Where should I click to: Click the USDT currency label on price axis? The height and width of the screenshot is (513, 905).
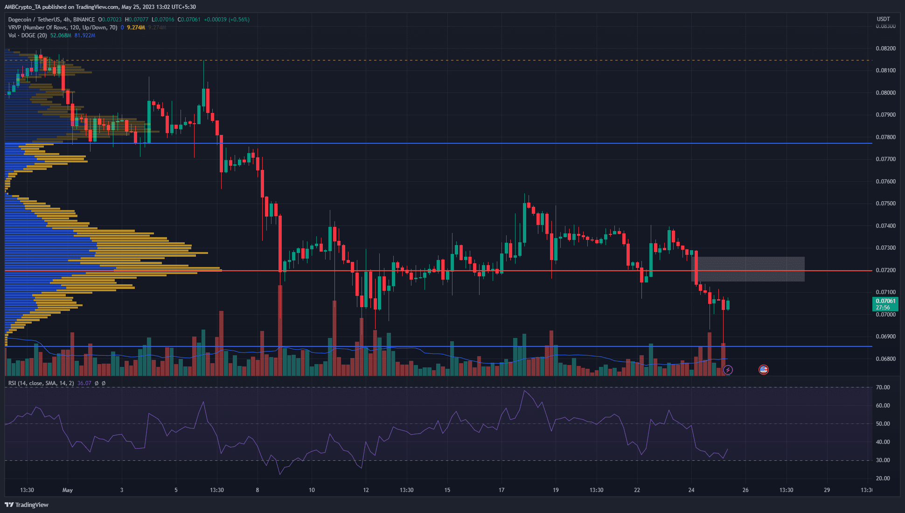click(x=883, y=19)
